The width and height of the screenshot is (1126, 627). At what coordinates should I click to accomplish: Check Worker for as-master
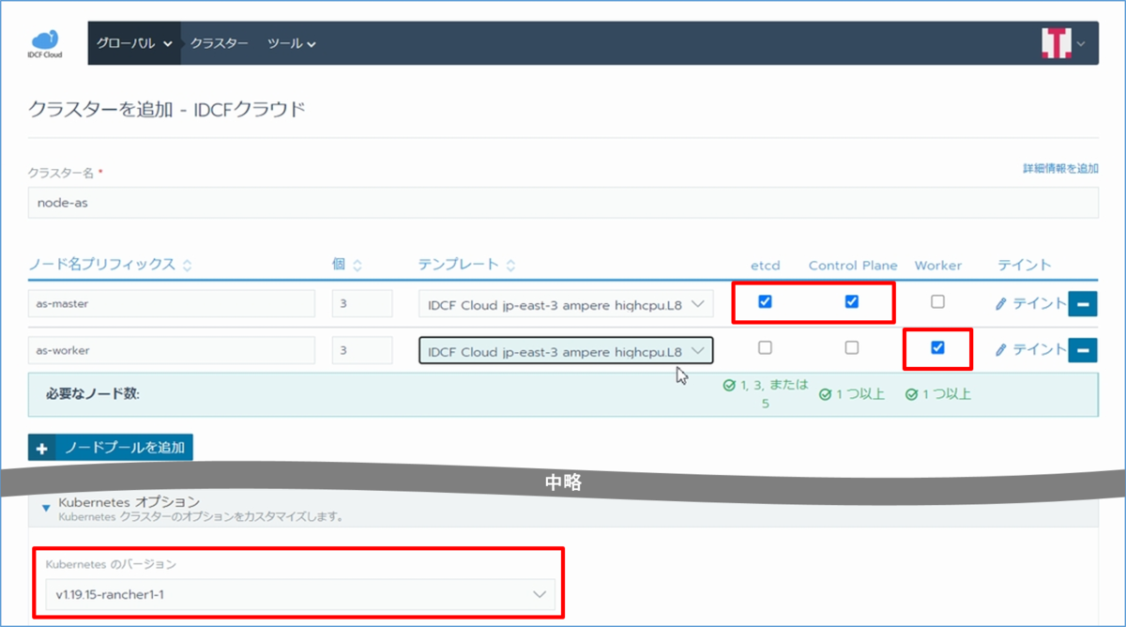click(x=937, y=302)
